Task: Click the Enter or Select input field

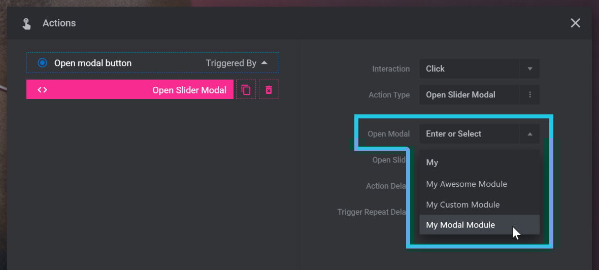Action: (x=469, y=133)
